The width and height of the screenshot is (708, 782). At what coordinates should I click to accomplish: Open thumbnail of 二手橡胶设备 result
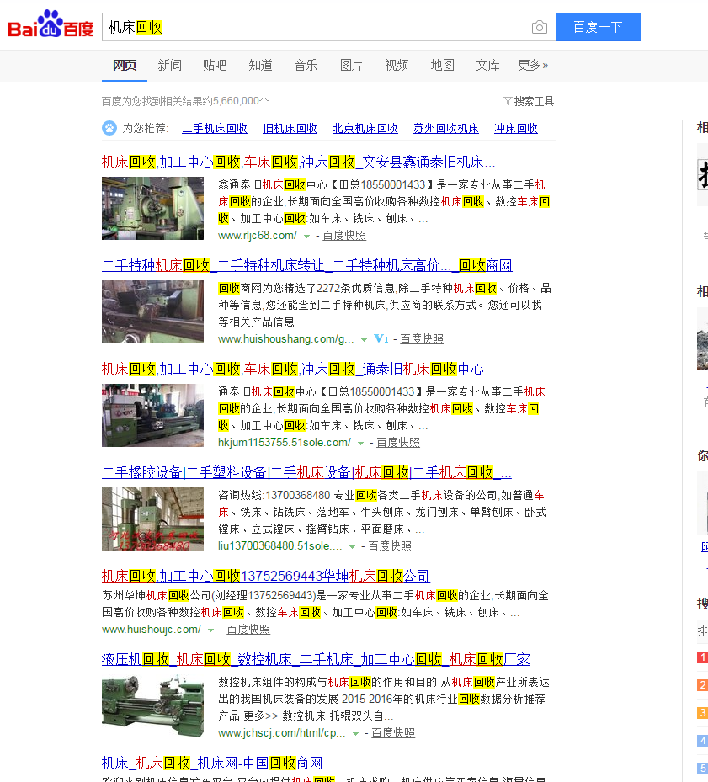pyautogui.click(x=152, y=519)
